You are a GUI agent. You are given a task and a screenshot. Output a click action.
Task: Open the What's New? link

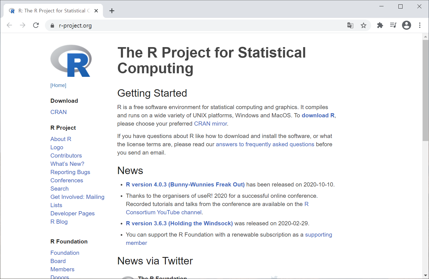[x=67, y=164]
